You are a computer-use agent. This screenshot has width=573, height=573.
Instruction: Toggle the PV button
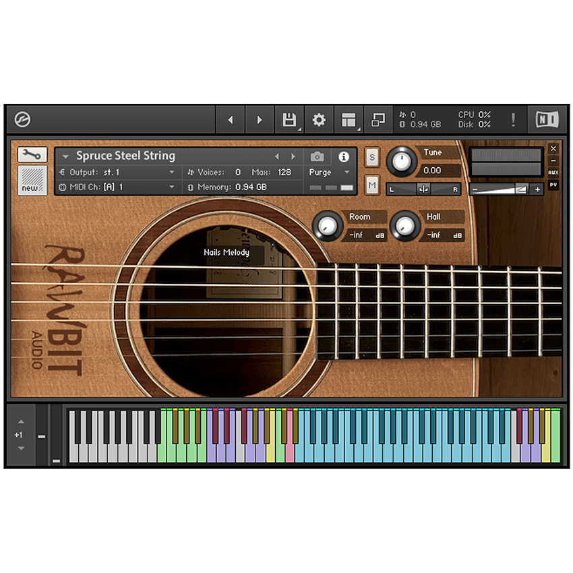553,185
